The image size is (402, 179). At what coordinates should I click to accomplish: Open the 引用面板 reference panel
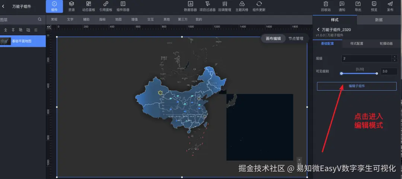[106, 6]
